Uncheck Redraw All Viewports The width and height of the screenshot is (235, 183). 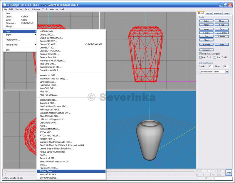click(200, 54)
